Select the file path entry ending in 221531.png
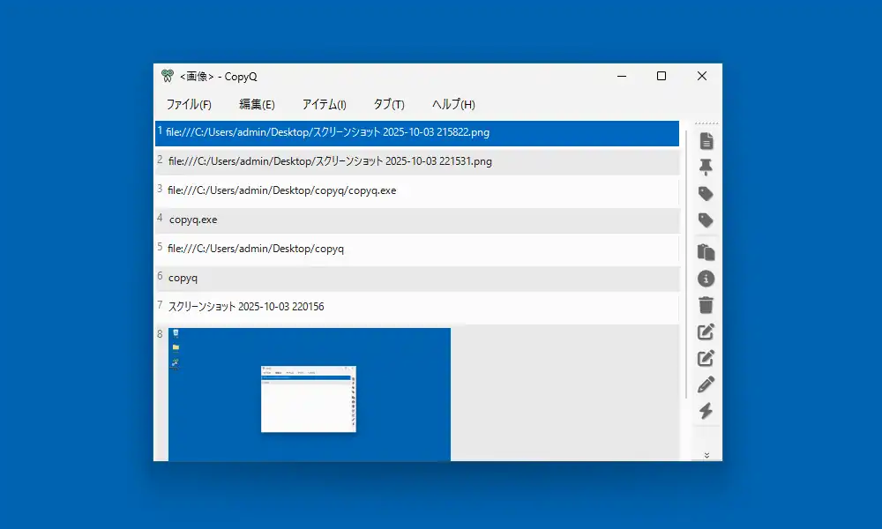 pyautogui.click(x=330, y=161)
